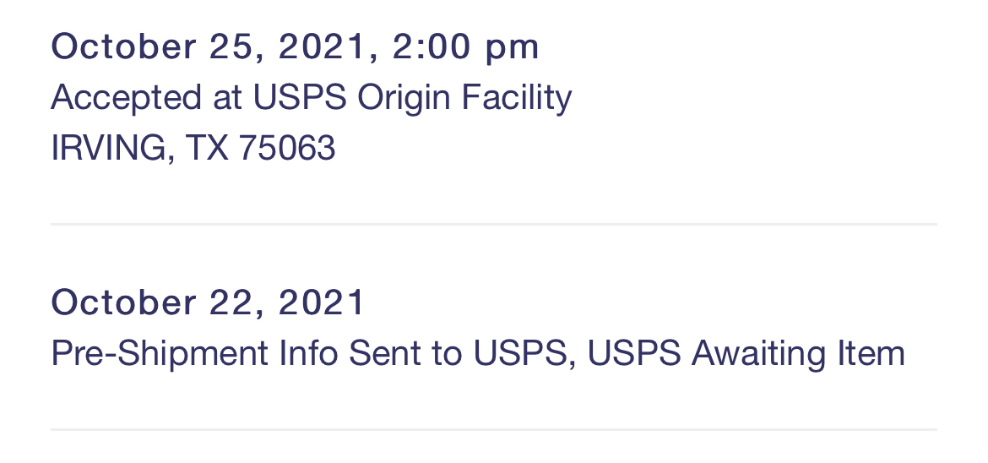
Task: Click the year 2021 in the October 22 heading
Action: click(x=322, y=302)
